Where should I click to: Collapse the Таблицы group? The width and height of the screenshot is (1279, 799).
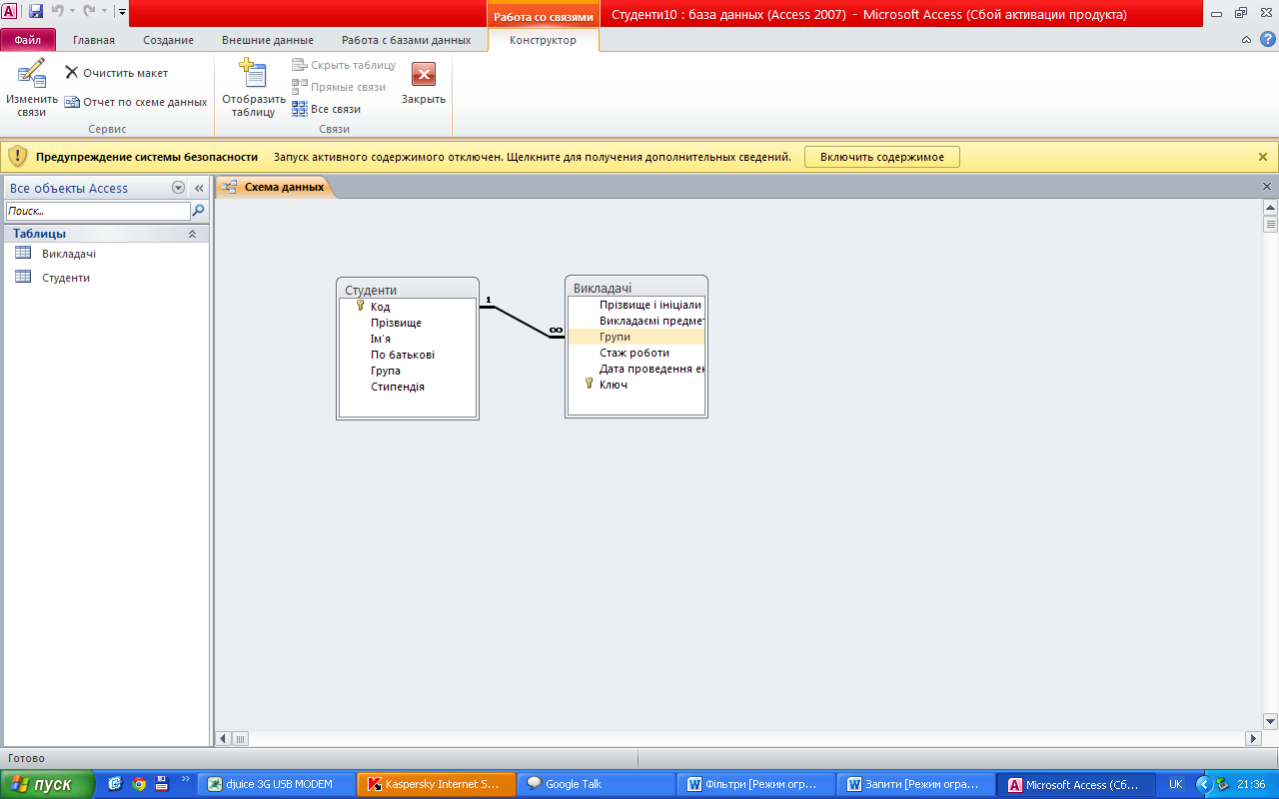192,234
